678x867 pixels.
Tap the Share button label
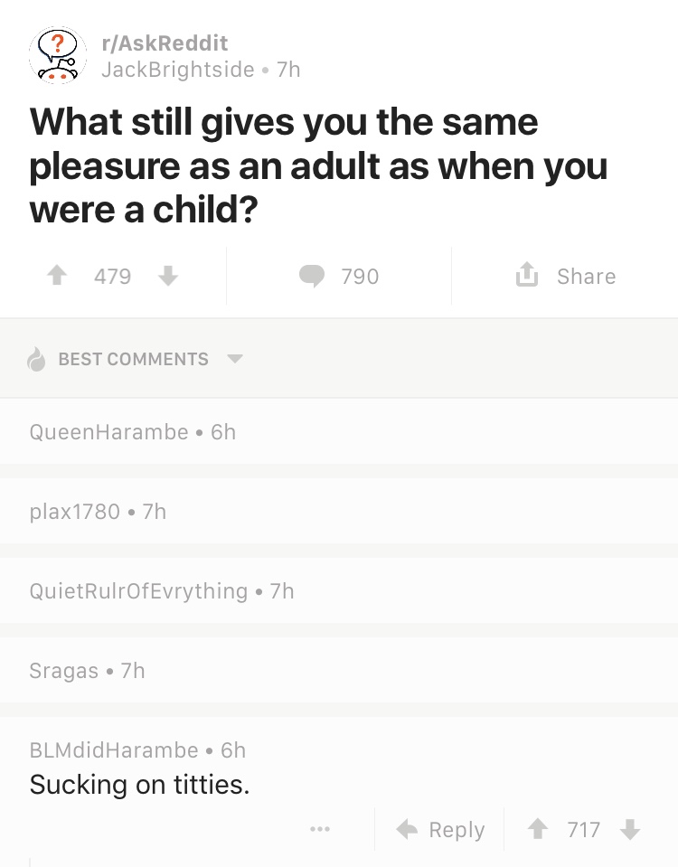[x=586, y=277]
